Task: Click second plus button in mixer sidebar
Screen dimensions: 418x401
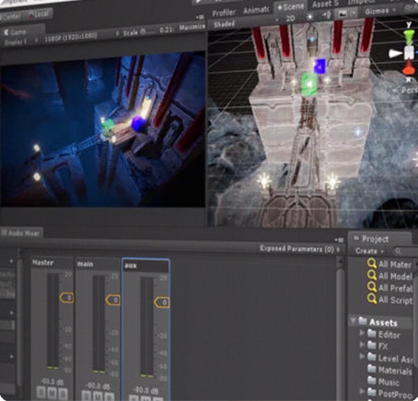Action: [11, 313]
